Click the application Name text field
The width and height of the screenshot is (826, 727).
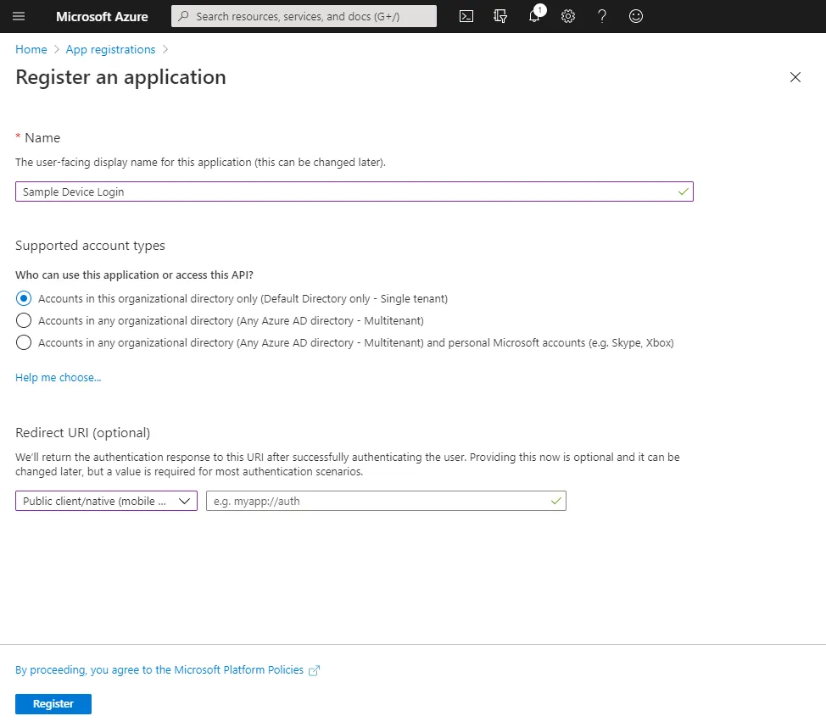[348, 191]
